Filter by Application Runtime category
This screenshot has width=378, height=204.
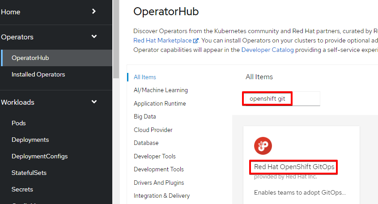pos(160,103)
